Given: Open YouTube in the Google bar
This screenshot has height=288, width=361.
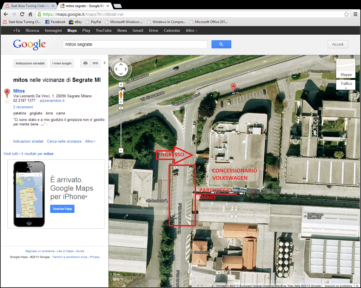Looking at the screenshot, I should pos(104,30).
